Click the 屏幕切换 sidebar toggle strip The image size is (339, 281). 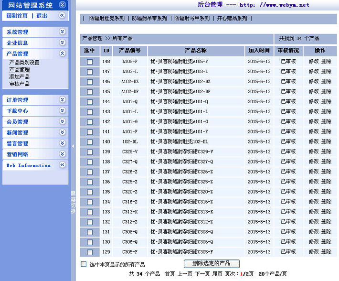pyautogui.click(x=73, y=201)
